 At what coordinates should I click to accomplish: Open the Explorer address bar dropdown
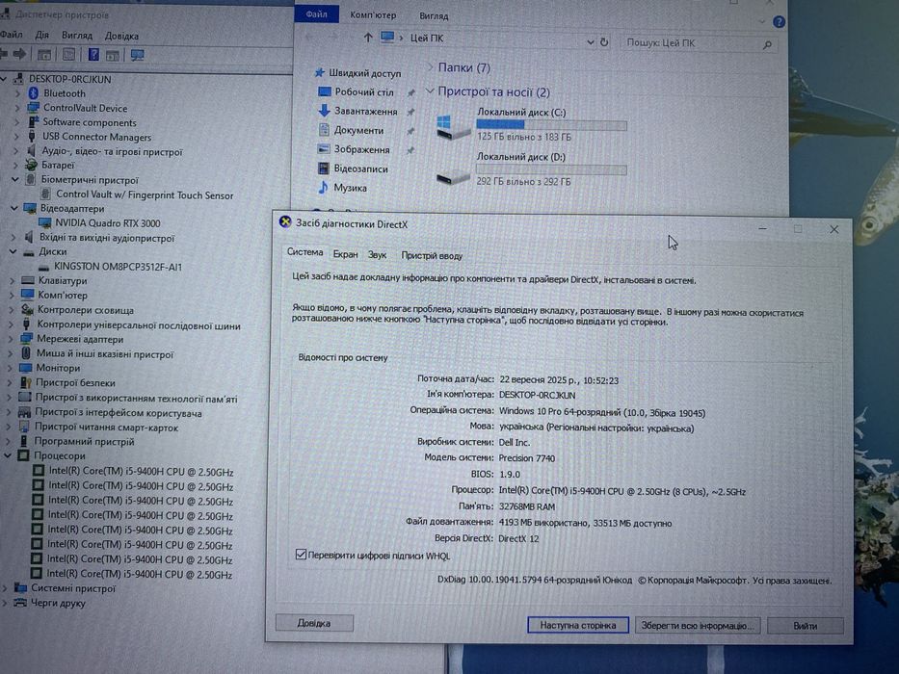(591, 41)
